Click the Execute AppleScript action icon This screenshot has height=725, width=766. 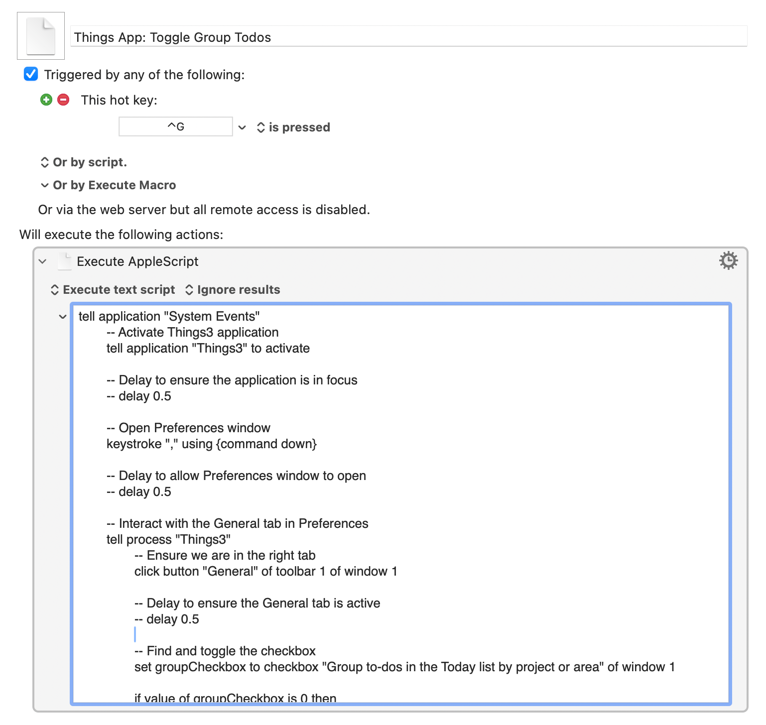[64, 260]
